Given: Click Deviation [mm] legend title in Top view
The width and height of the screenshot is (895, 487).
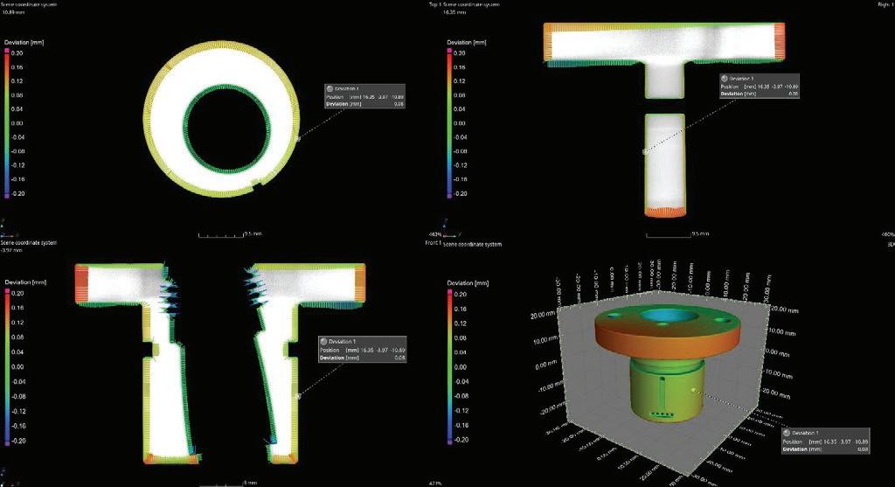Looking at the screenshot, I should pos(24,42).
